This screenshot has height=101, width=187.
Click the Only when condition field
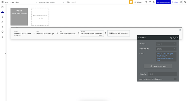[162, 74]
